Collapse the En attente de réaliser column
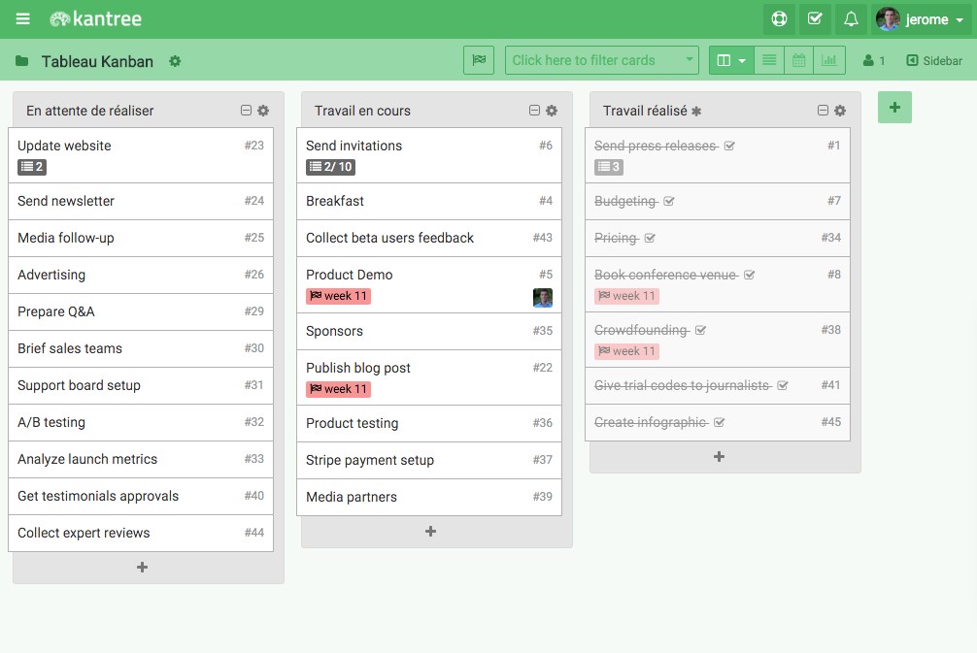 tap(246, 111)
